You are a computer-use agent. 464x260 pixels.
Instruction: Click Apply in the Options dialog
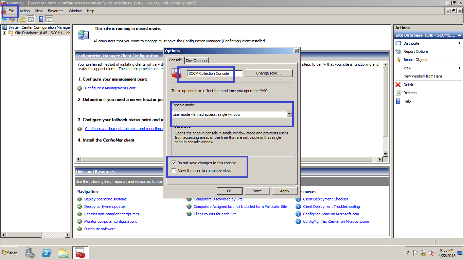pos(285,191)
